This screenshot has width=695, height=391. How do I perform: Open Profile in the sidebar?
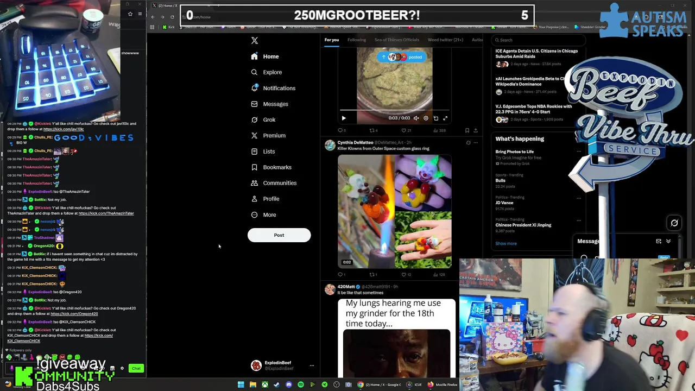[x=265, y=199]
